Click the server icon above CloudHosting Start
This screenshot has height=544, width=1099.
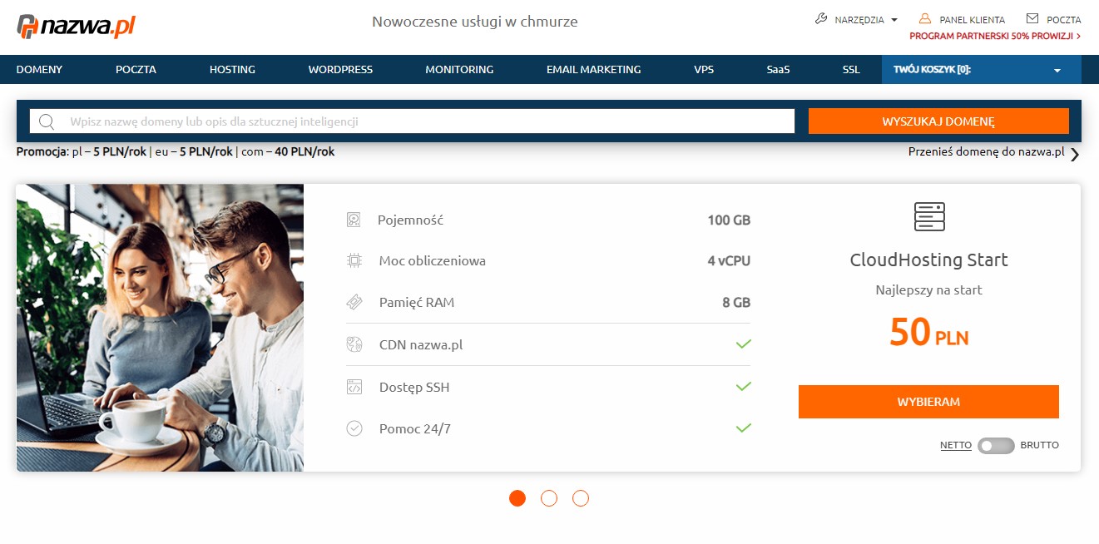pos(929,216)
